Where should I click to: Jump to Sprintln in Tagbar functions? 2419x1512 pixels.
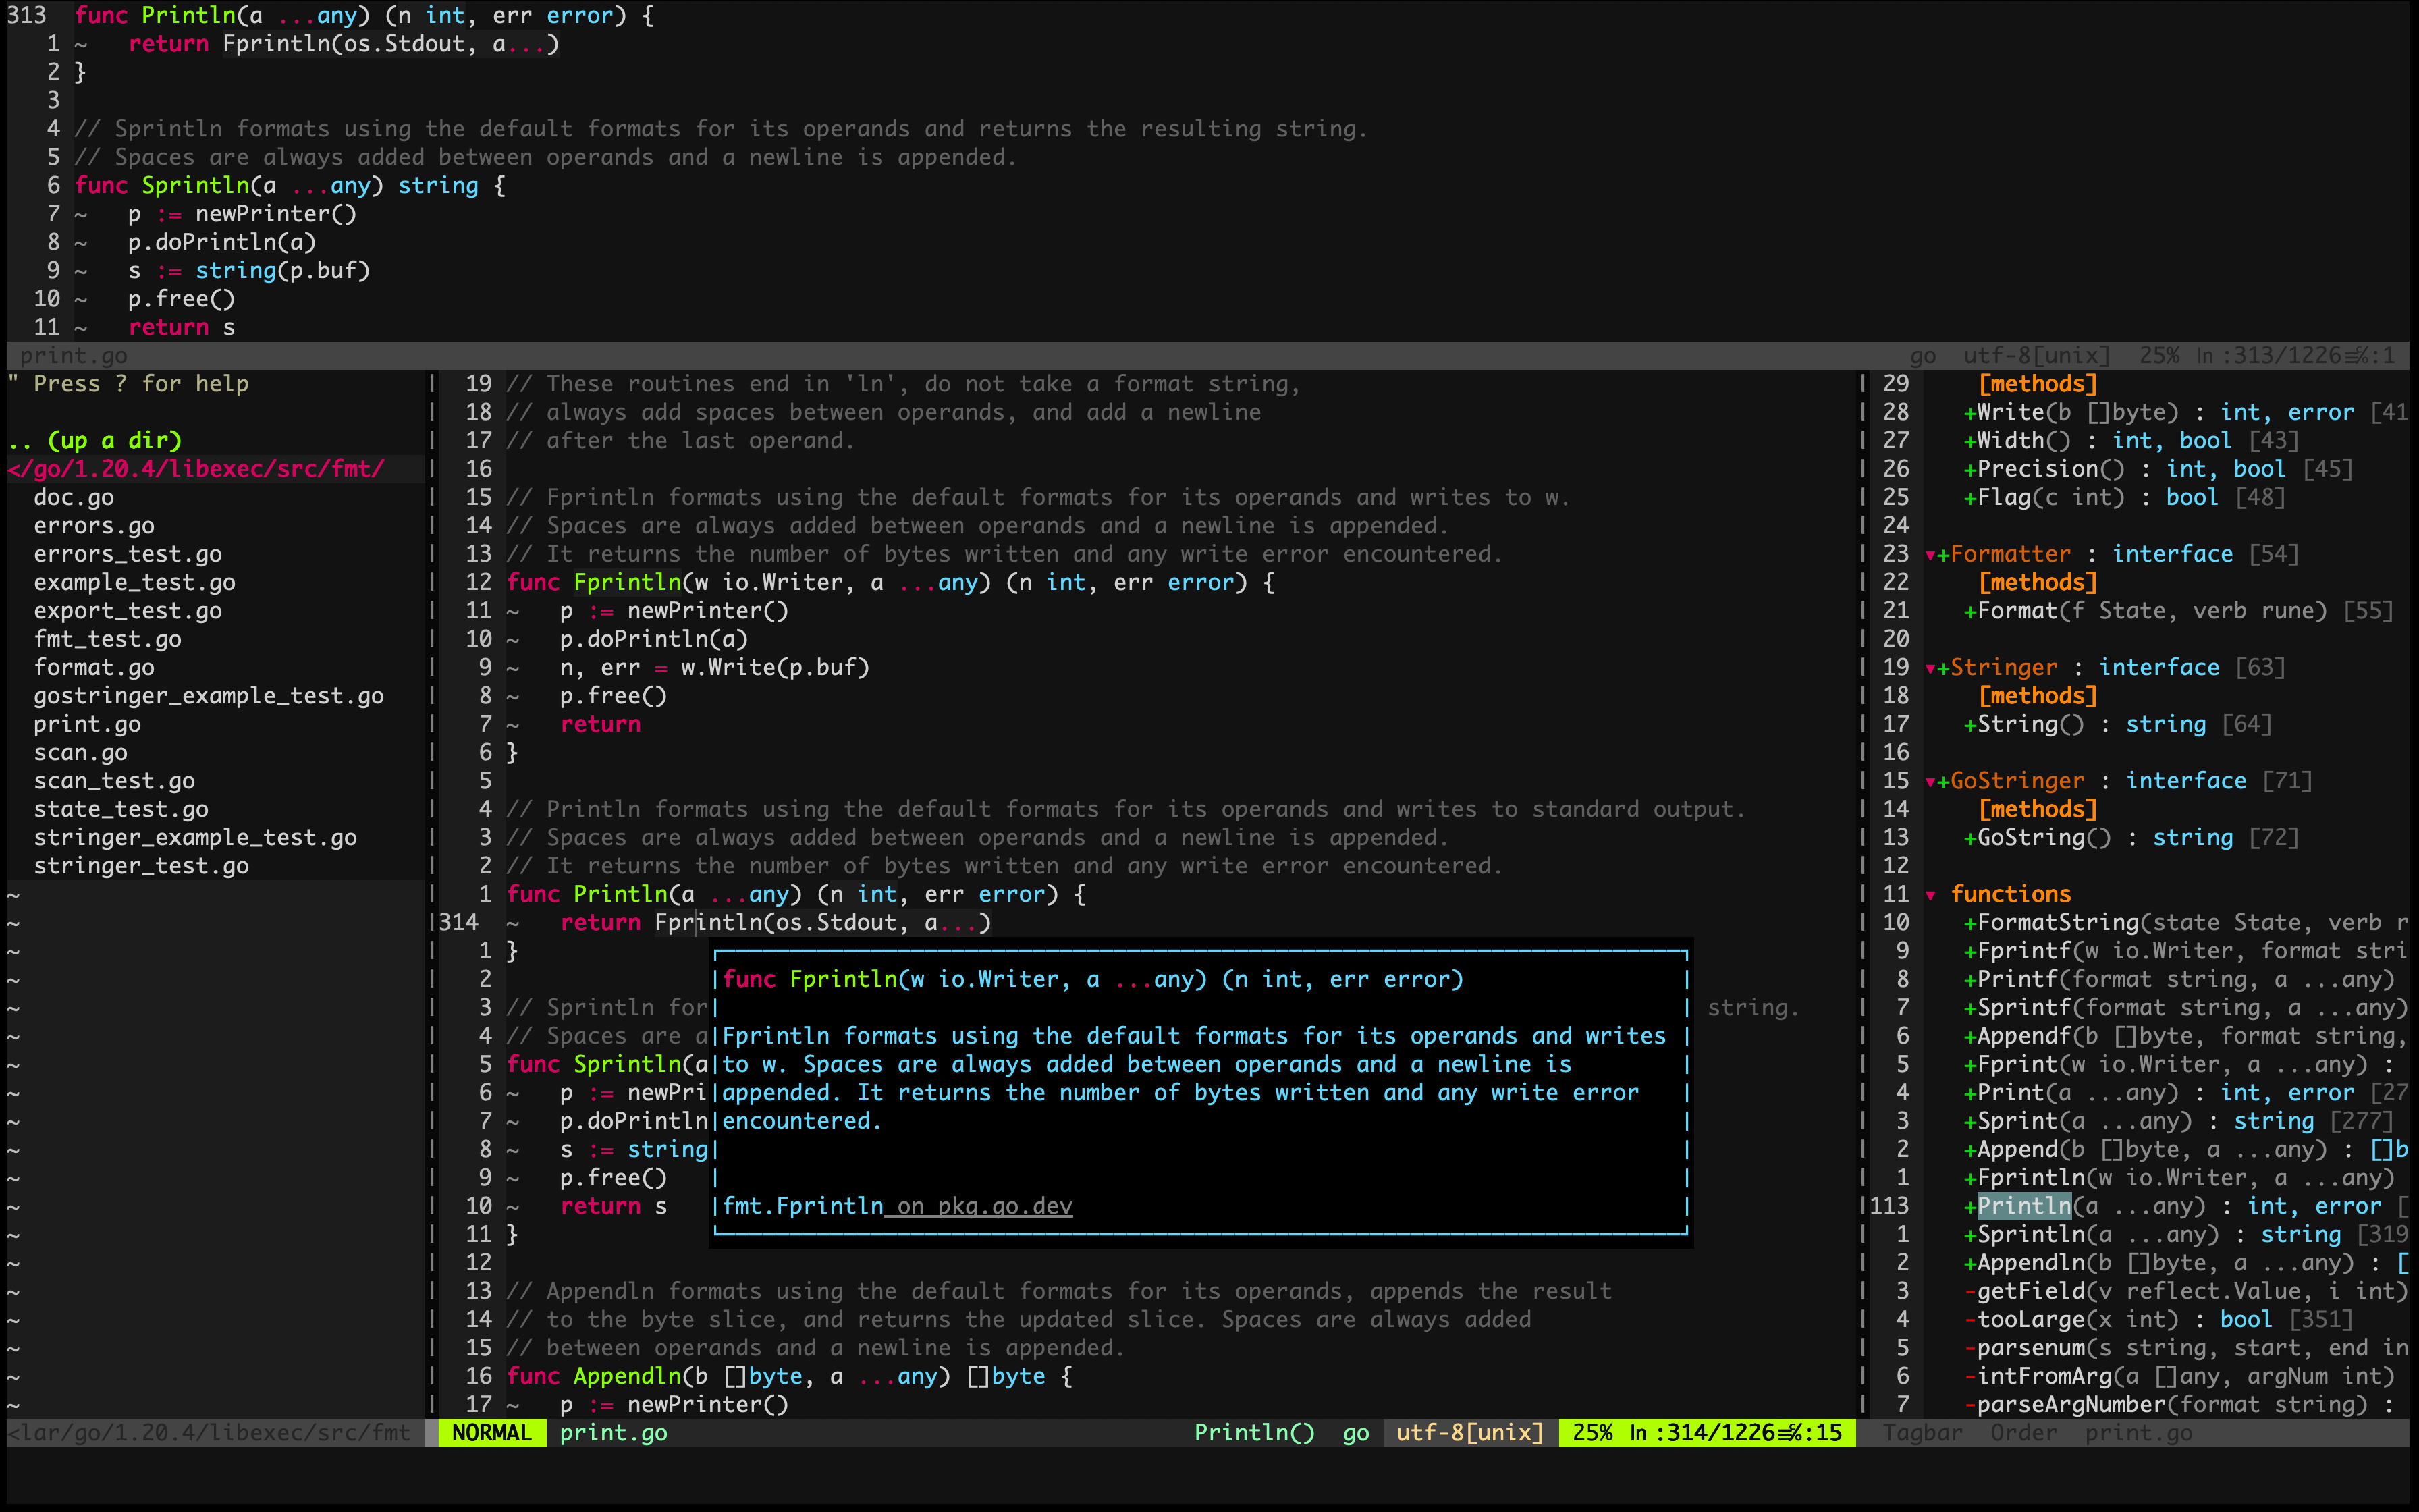tap(2030, 1234)
